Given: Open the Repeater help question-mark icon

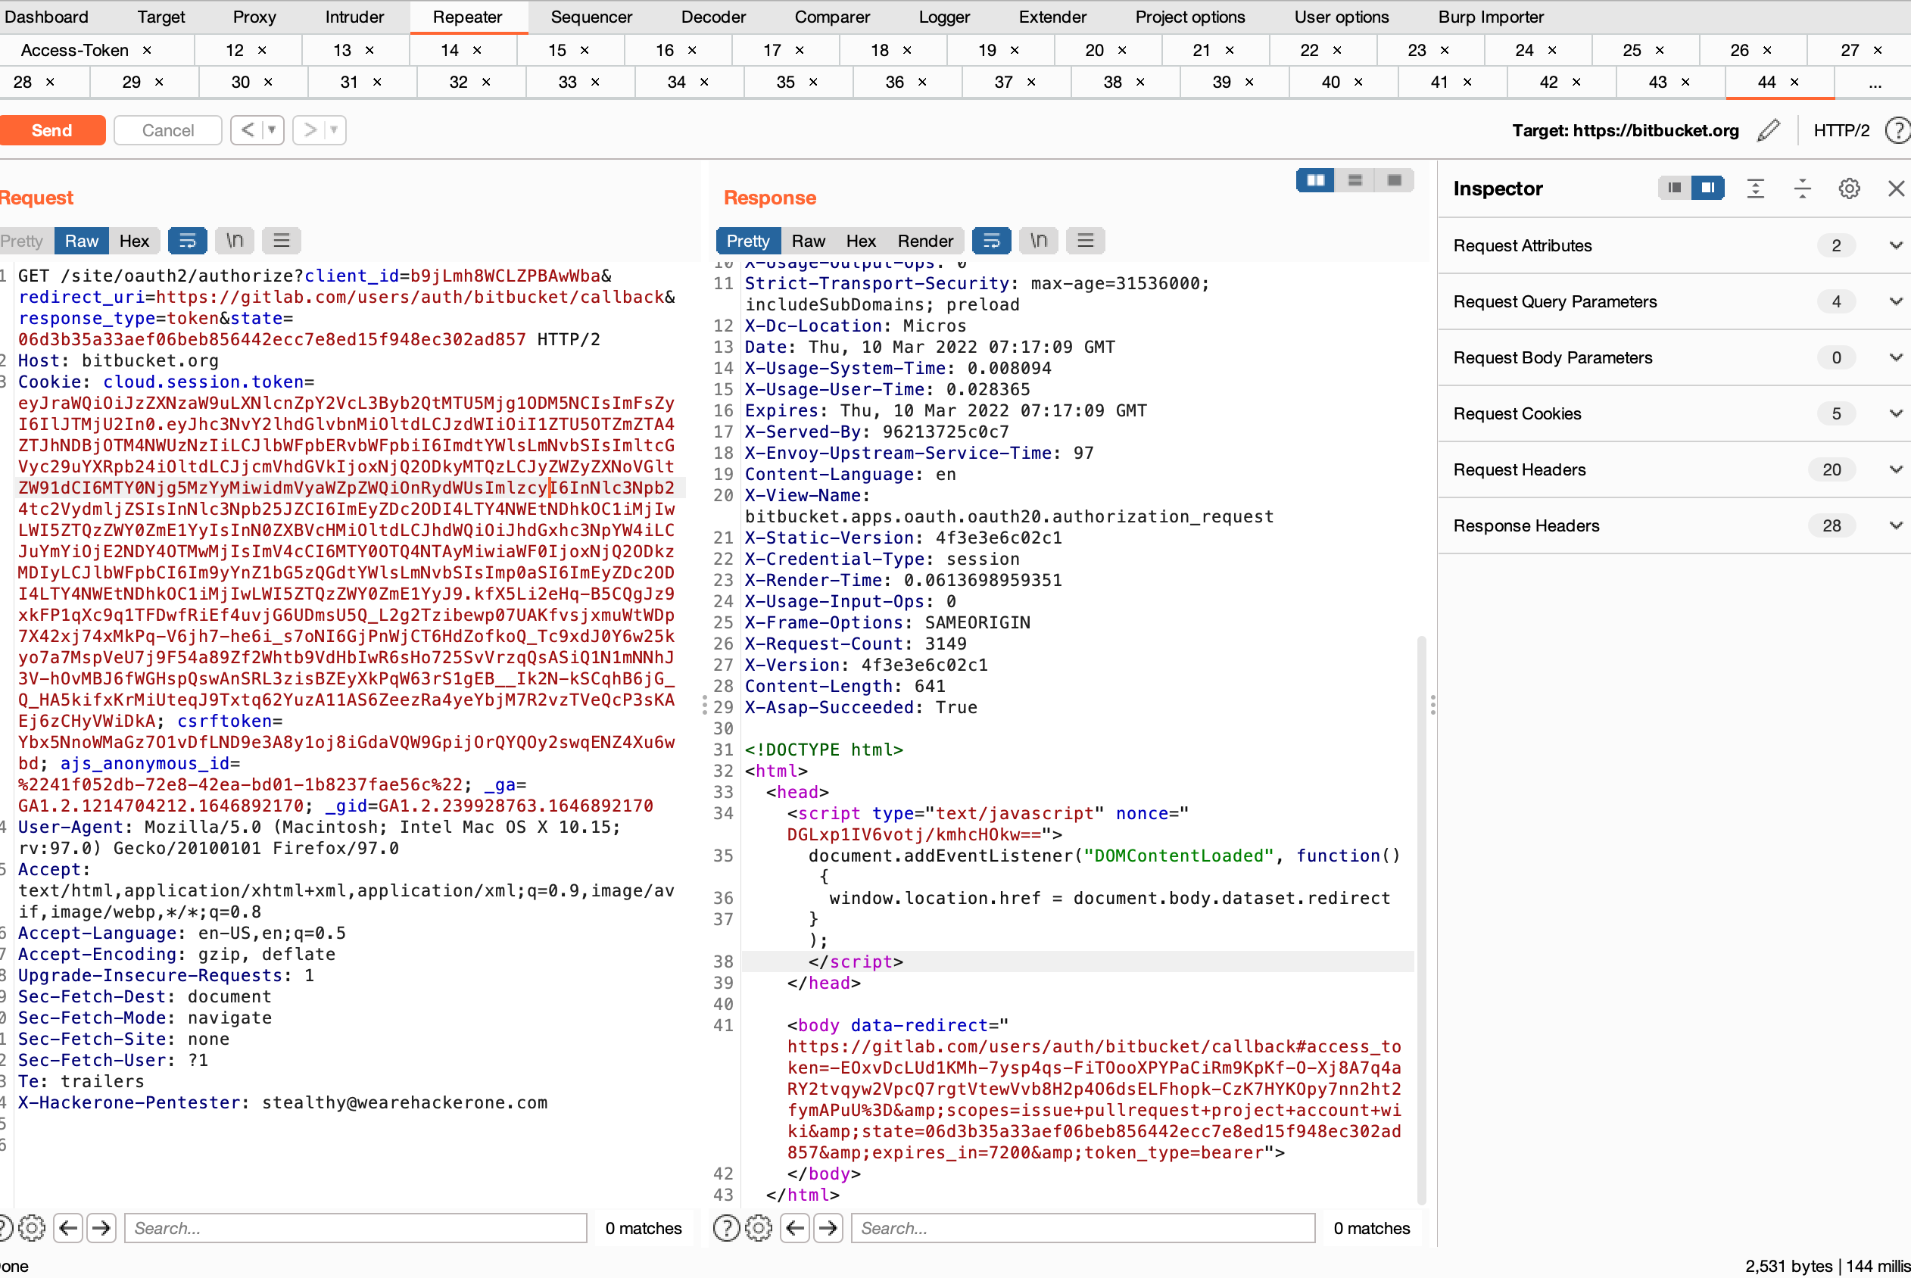Looking at the screenshot, I should point(1898,130).
